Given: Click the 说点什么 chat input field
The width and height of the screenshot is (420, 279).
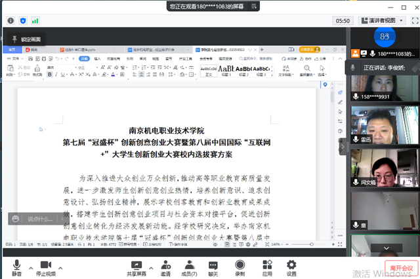Looking at the screenshot, I should coord(37,219).
